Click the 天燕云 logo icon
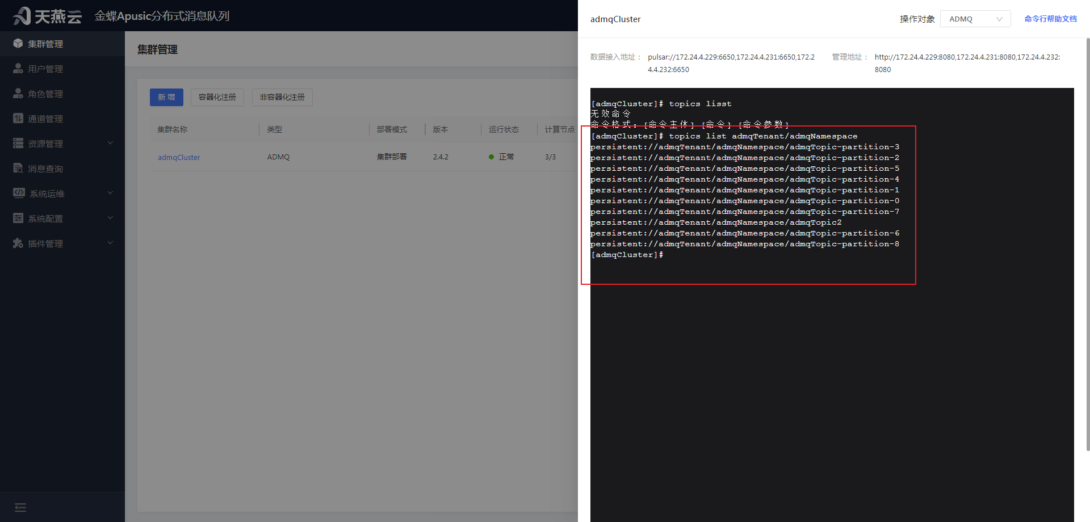1090x522 pixels. pos(22,16)
